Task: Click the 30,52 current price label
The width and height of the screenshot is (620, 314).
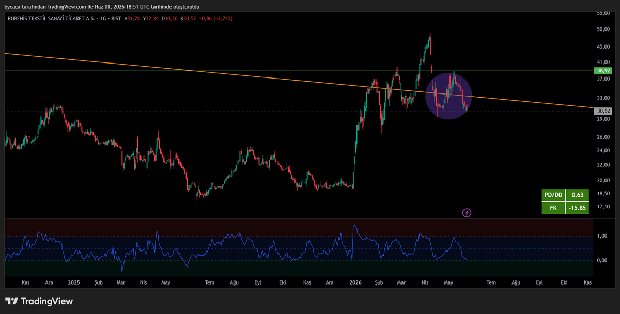Action: pyautogui.click(x=603, y=111)
